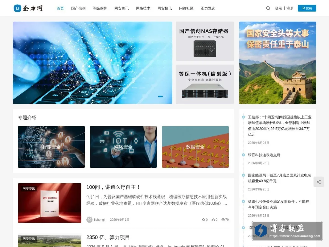
Task: Click date text 2026年9月1日
Action: pos(120,220)
